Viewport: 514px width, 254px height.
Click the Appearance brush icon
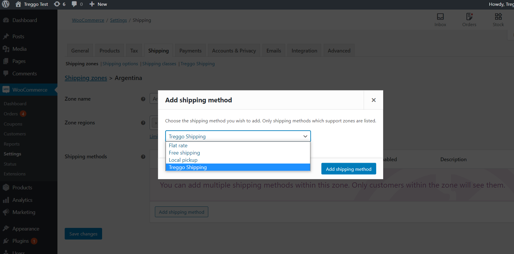[x=6, y=228]
